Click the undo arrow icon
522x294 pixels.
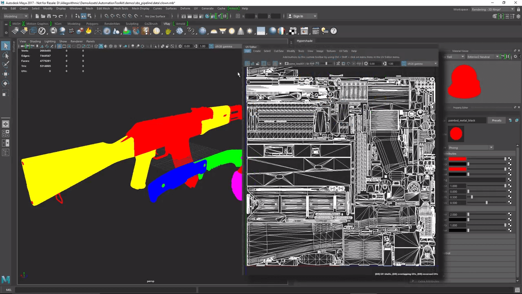coord(55,16)
